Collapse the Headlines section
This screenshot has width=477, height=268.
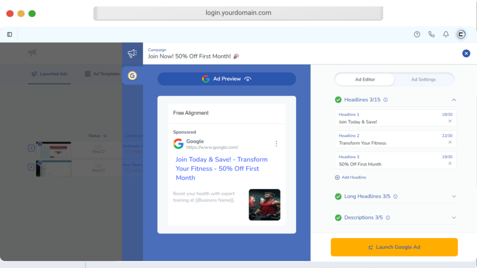coord(454,100)
